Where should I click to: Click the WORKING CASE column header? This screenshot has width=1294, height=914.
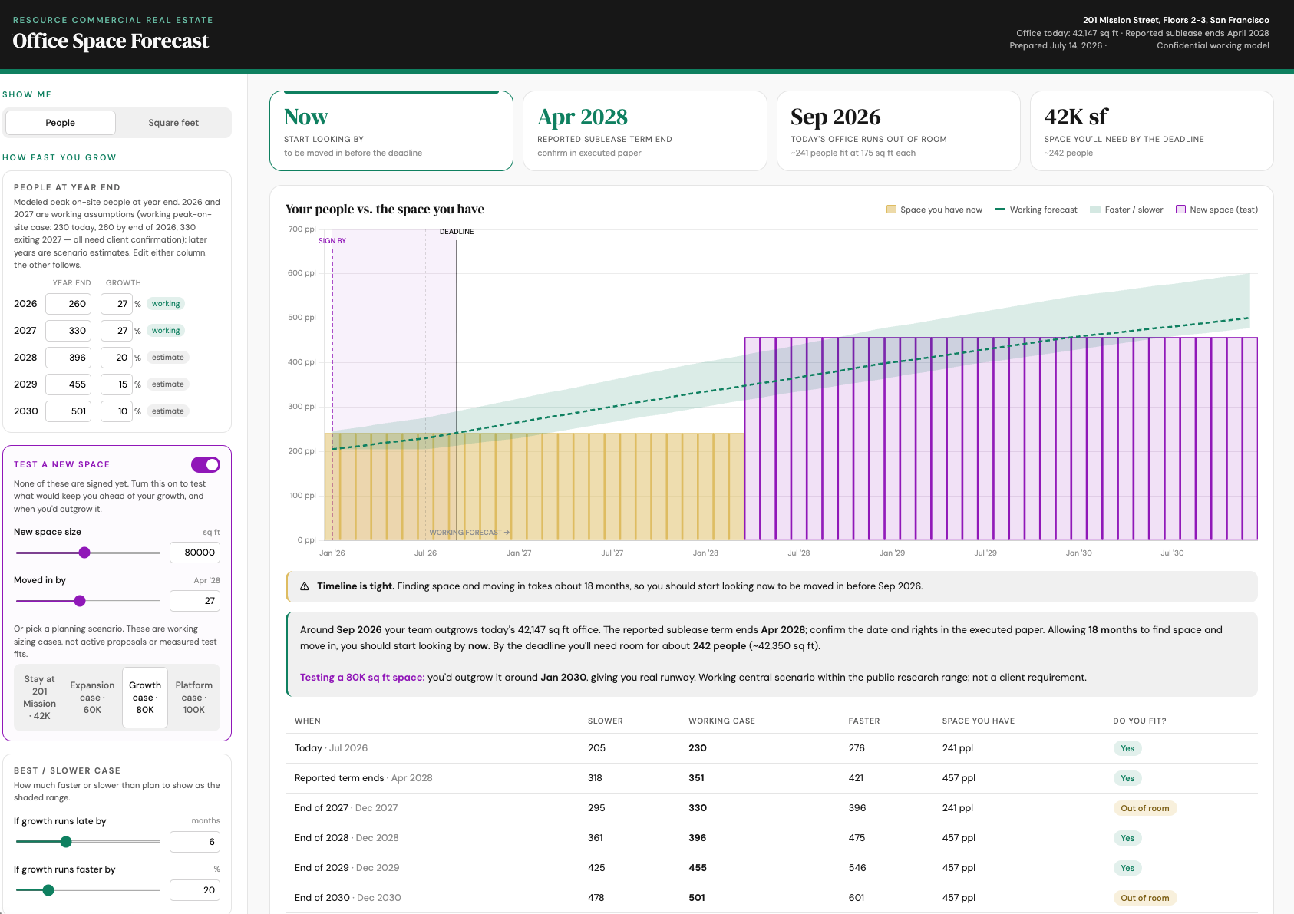(x=721, y=721)
